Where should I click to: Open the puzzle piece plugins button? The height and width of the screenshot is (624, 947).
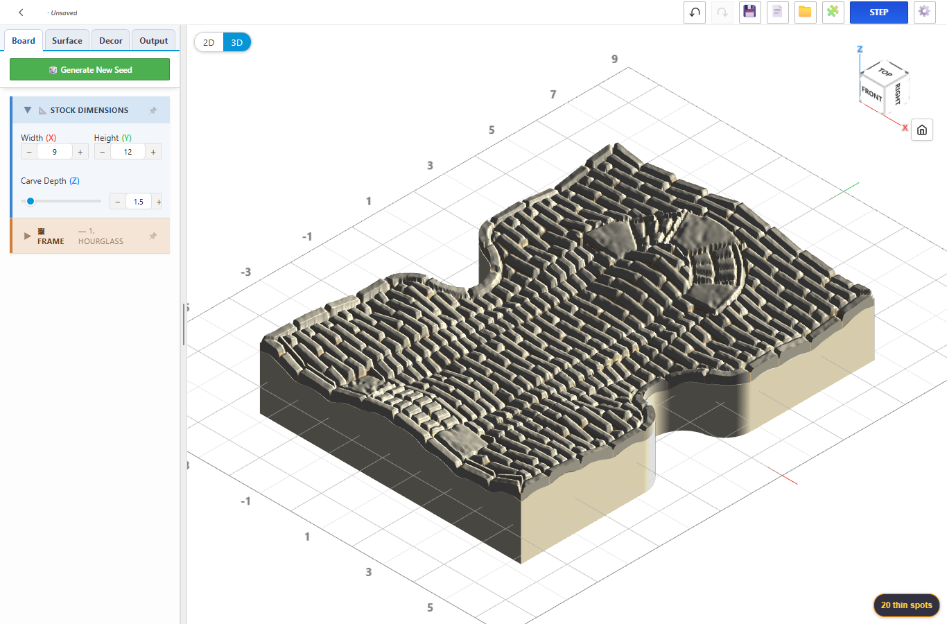[x=833, y=12]
